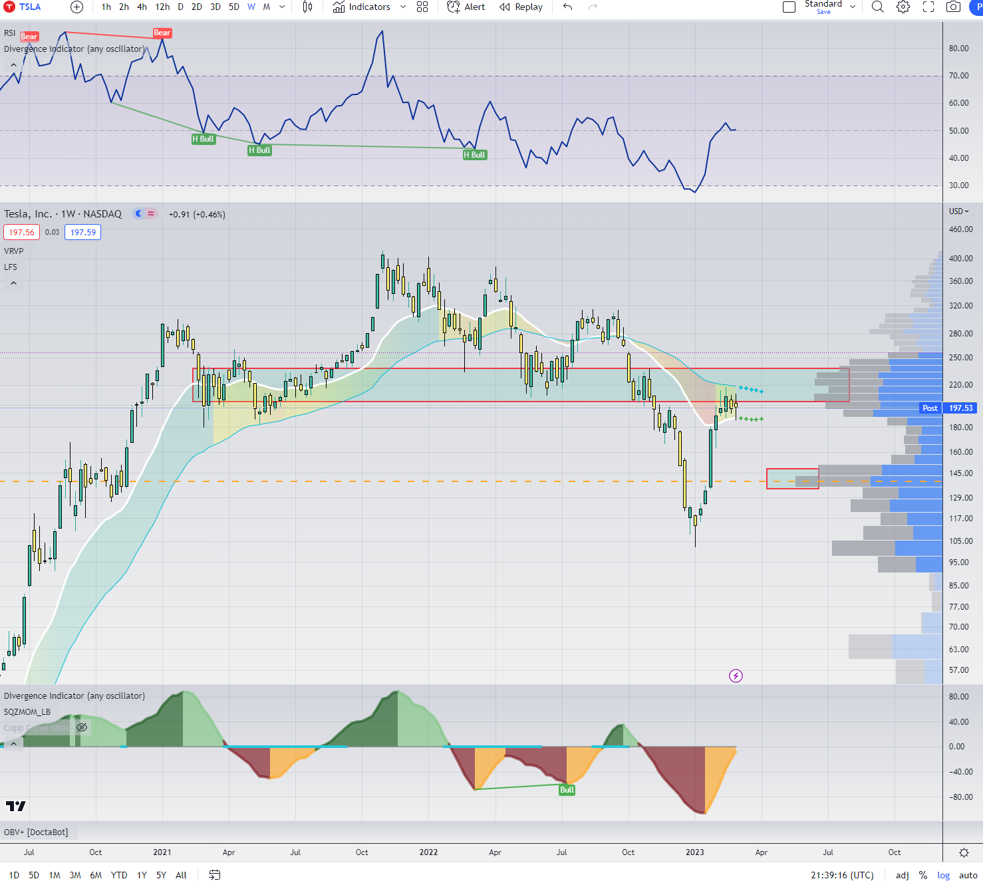Set the date range to 1M
The image size is (983, 881).
[55, 875]
